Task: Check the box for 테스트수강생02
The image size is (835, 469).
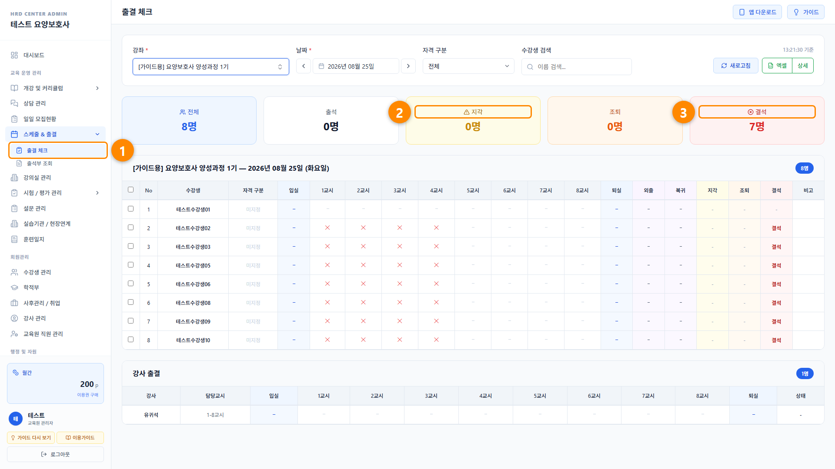Action: (130, 228)
